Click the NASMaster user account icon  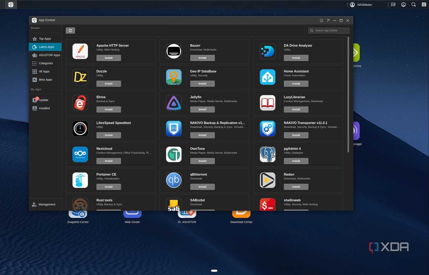pyautogui.click(x=352, y=5)
